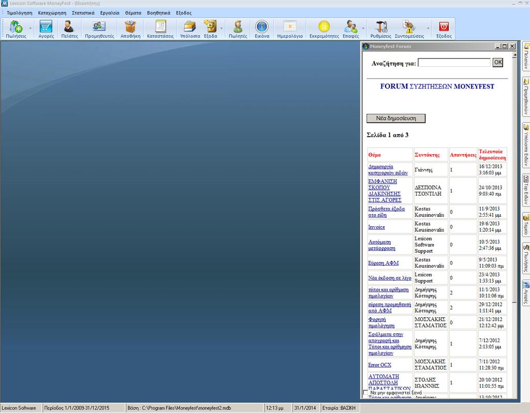Open the Αυτόματη μετάφραση topic

381,245
